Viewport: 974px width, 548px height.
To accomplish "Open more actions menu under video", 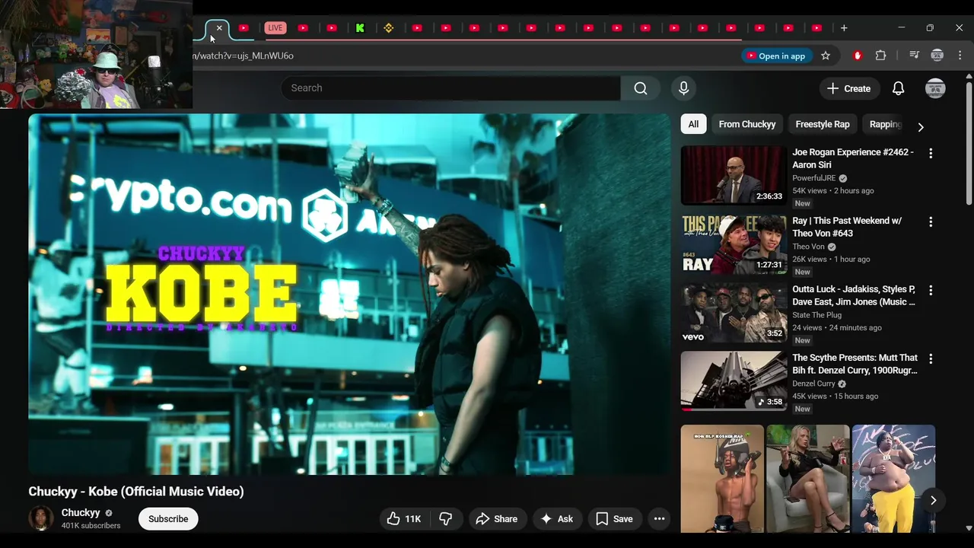I will point(659,519).
